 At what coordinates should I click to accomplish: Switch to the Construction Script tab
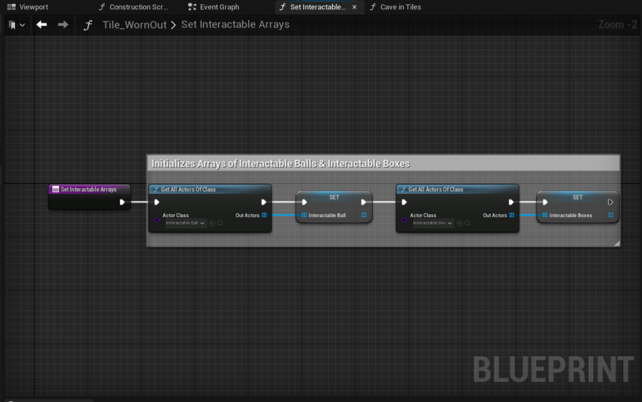pyautogui.click(x=134, y=7)
